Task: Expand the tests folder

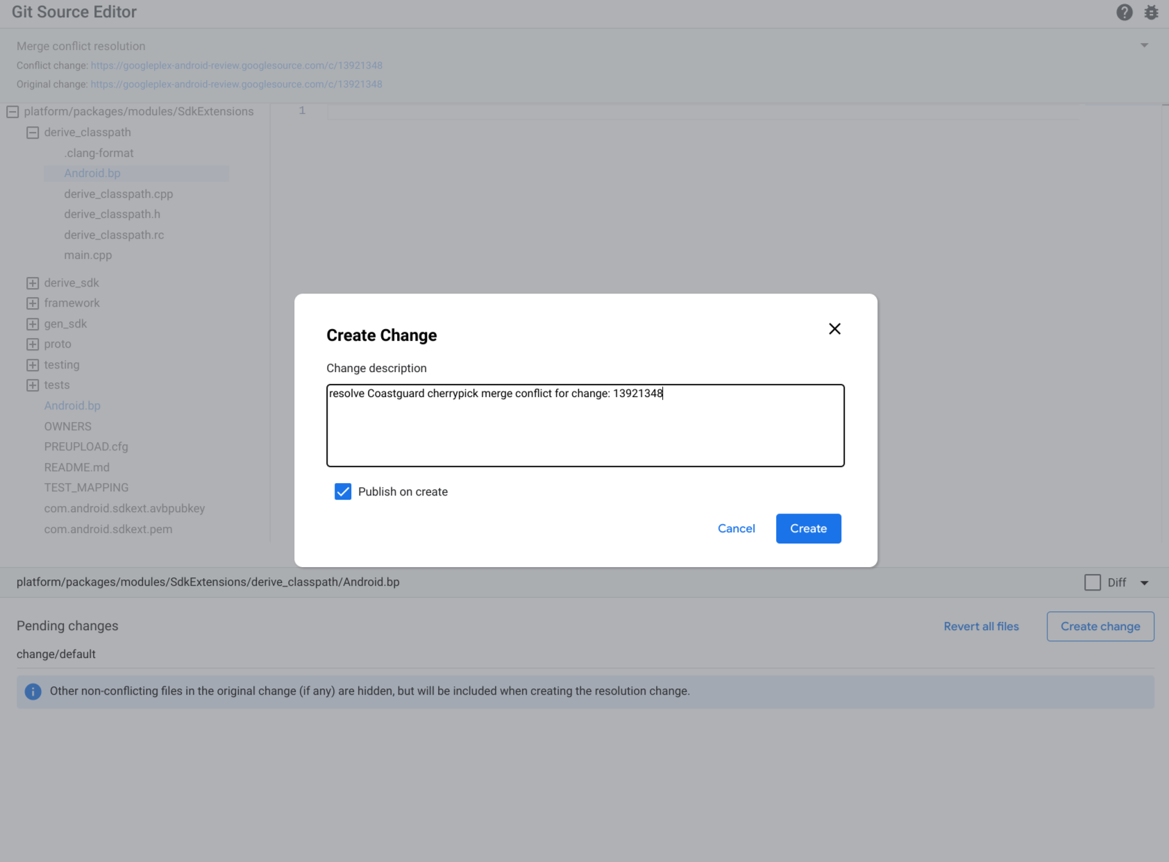Action: tap(33, 385)
